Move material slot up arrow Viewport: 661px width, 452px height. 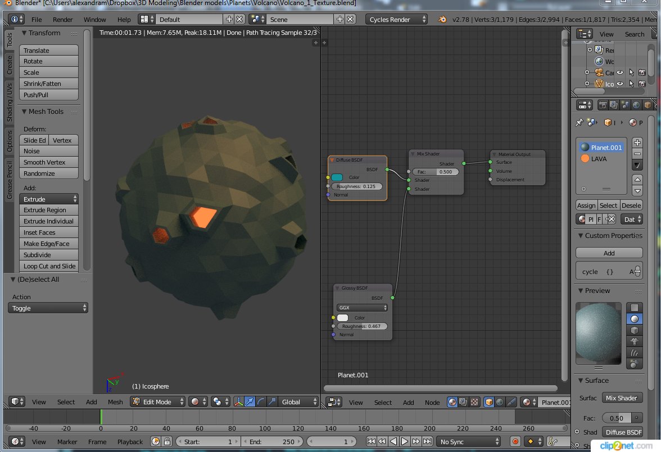[x=637, y=180]
